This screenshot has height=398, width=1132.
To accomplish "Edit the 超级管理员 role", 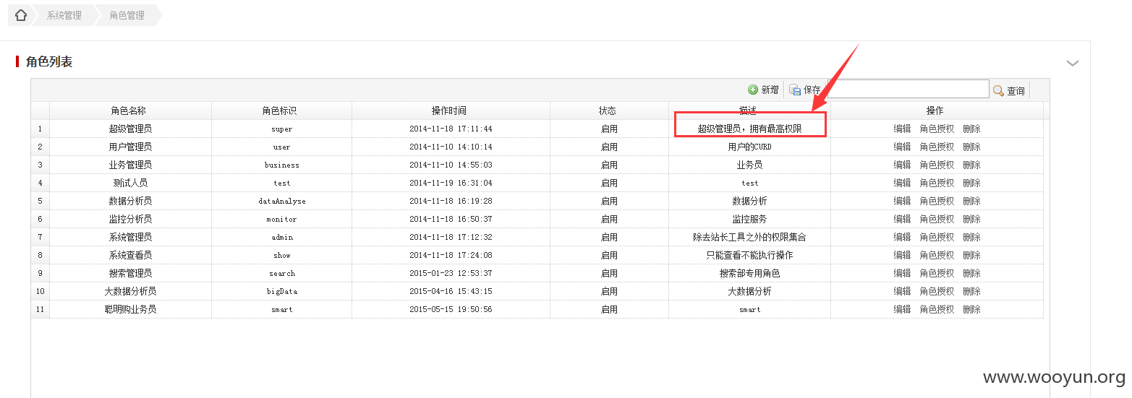I will coord(902,129).
